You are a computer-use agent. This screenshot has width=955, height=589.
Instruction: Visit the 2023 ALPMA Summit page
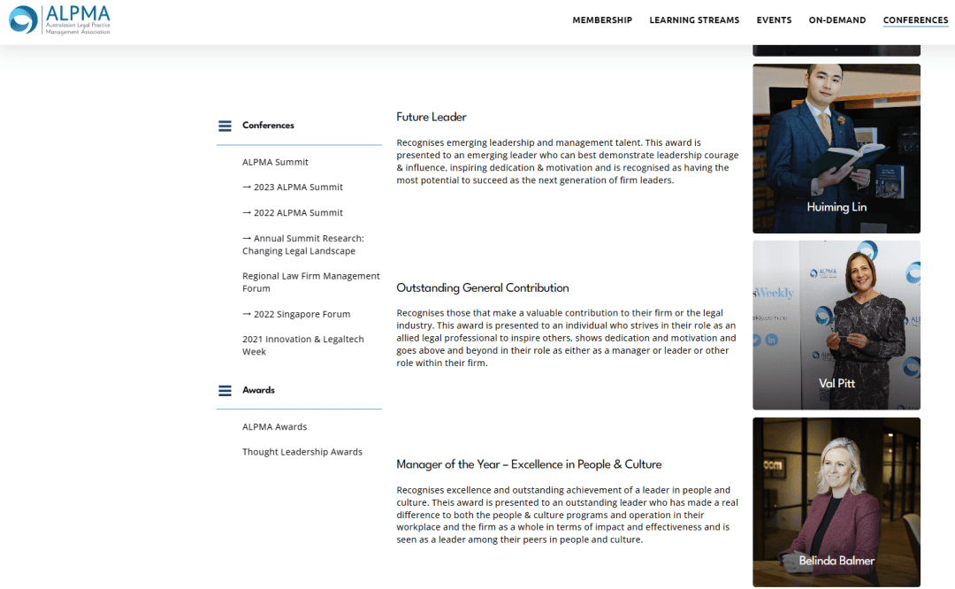[293, 187]
